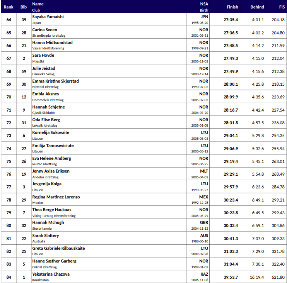Click the Behind column header

tap(257, 7)
